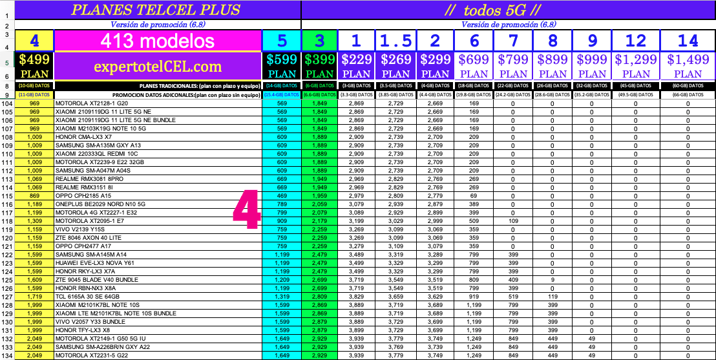716x360 pixels.
Task: Select row header number 134
Action: point(7,355)
